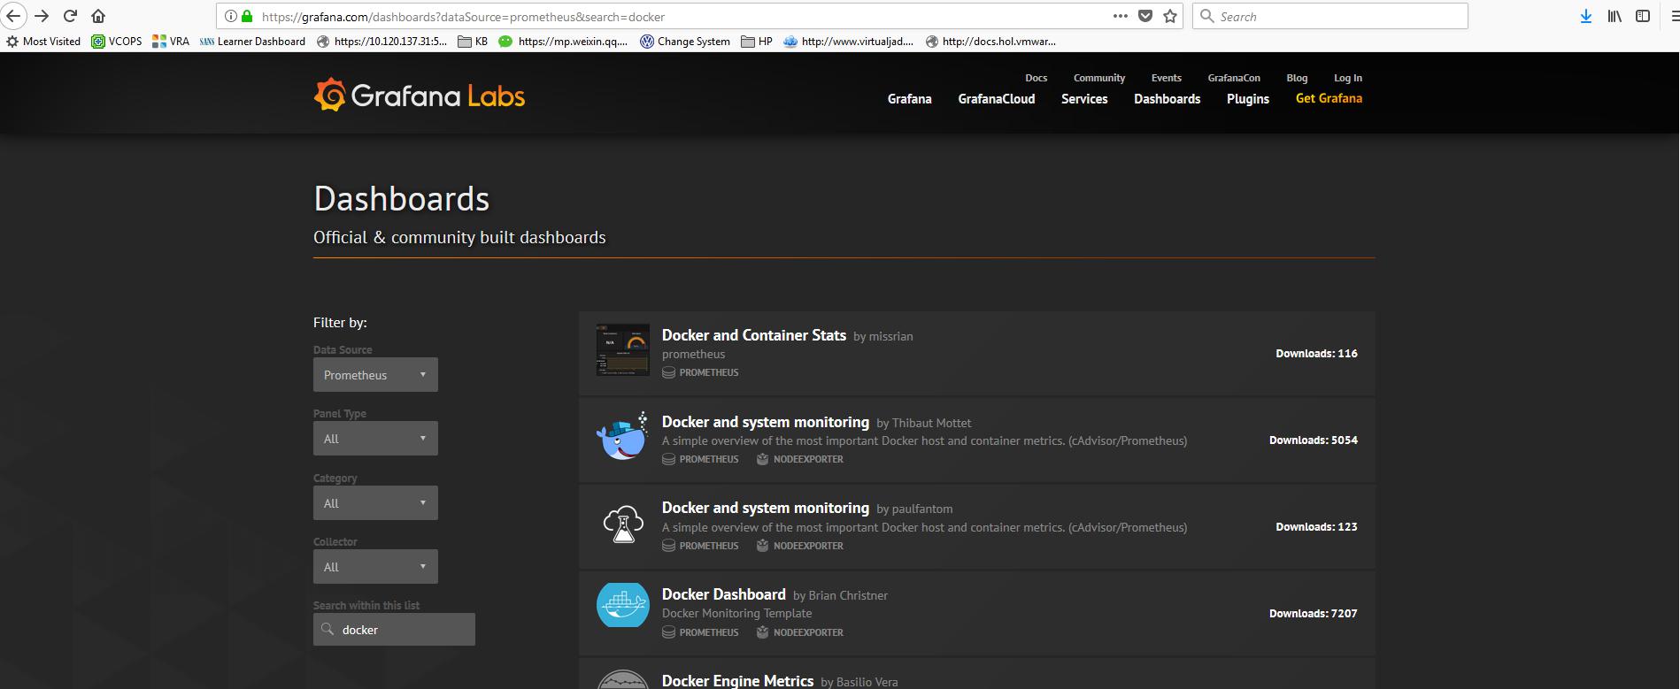Click the 'Downloads: 7207' text

tap(1314, 613)
